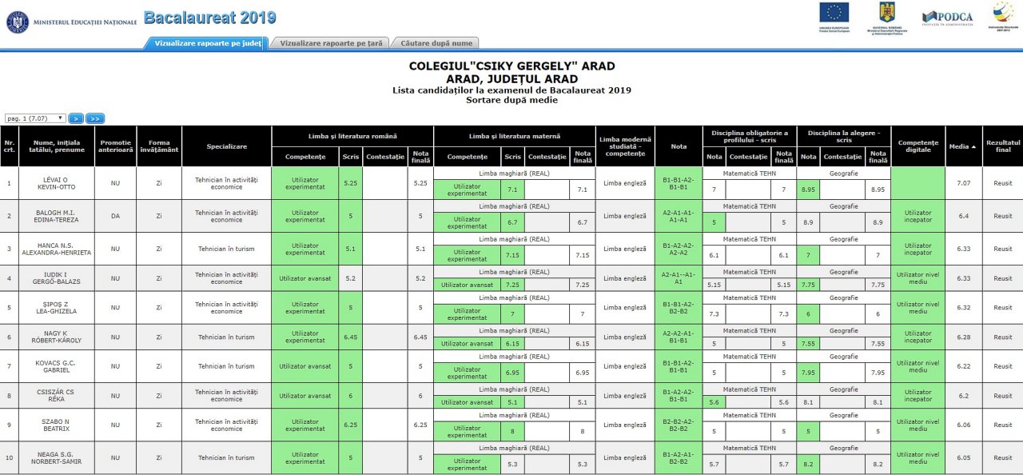Click the media value 7.07 for Lévai
1023x475 pixels.
(963, 183)
